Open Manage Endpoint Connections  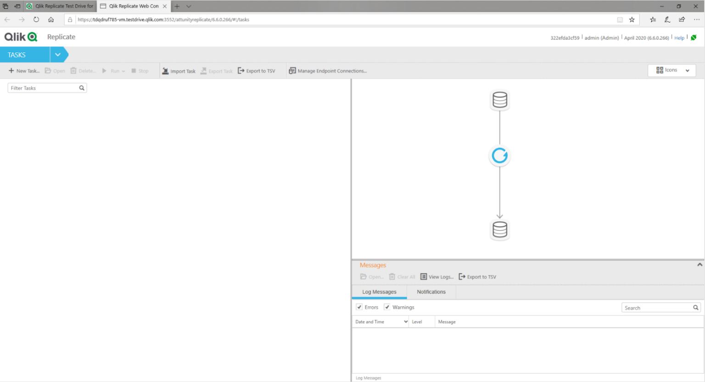(x=328, y=71)
